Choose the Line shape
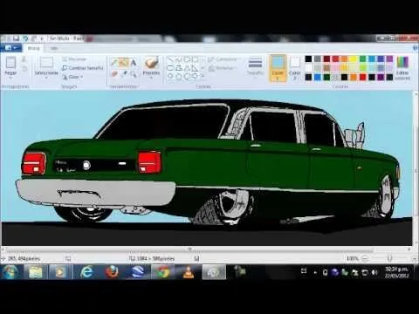Viewport: 419px width, 314px height. tap(171, 59)
